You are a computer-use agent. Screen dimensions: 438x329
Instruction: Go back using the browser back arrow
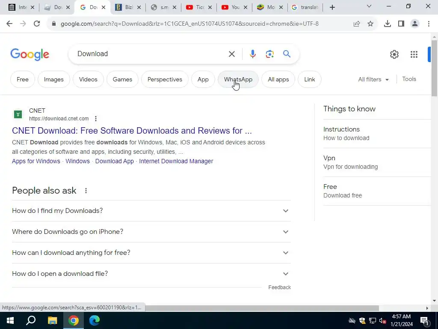(9, 24)
